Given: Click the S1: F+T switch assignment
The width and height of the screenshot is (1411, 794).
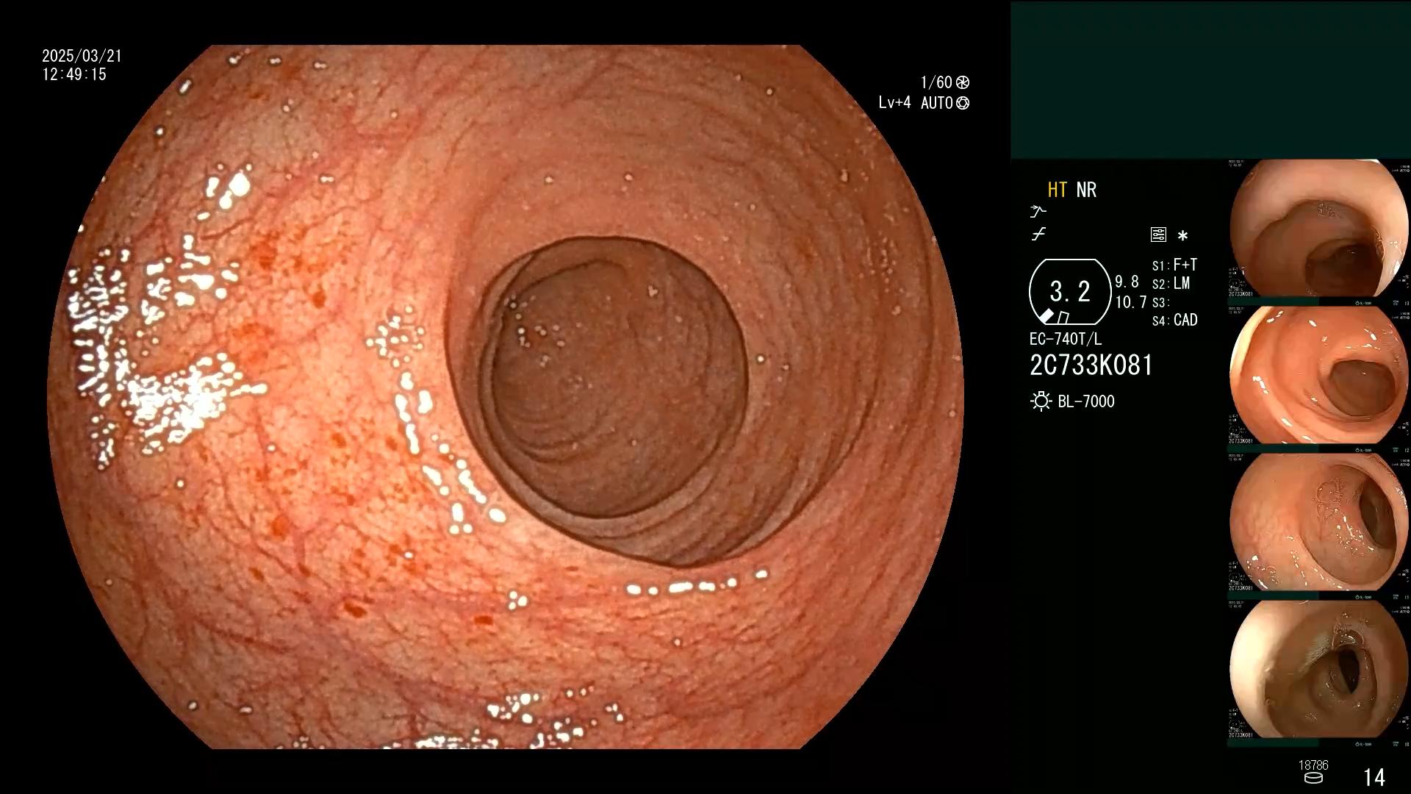Looking at the screenshot, I should pos(1174,265).
